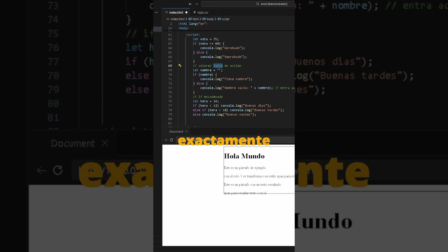This screenshot has height=252, width=448.
Task: Go forward with the title bar forward arrow
Action: [x=196, y=4]
